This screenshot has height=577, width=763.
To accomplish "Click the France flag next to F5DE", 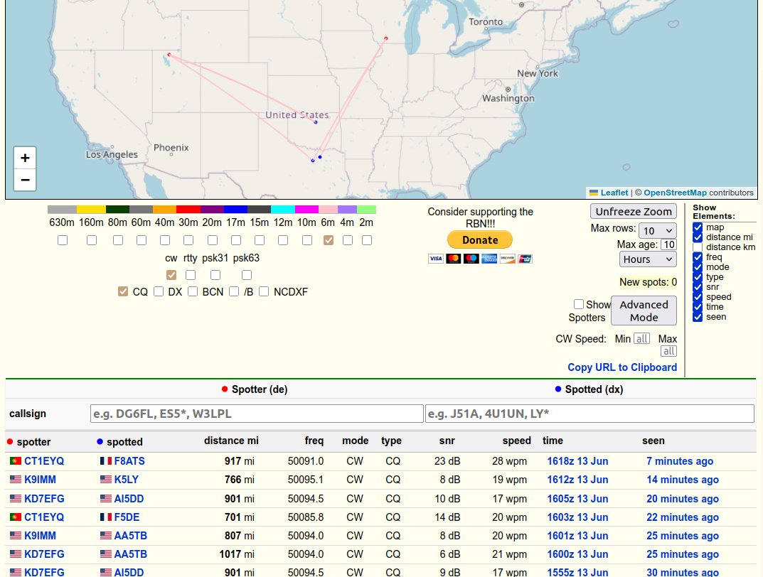I will pyautogui.click(x=105, y=517).
